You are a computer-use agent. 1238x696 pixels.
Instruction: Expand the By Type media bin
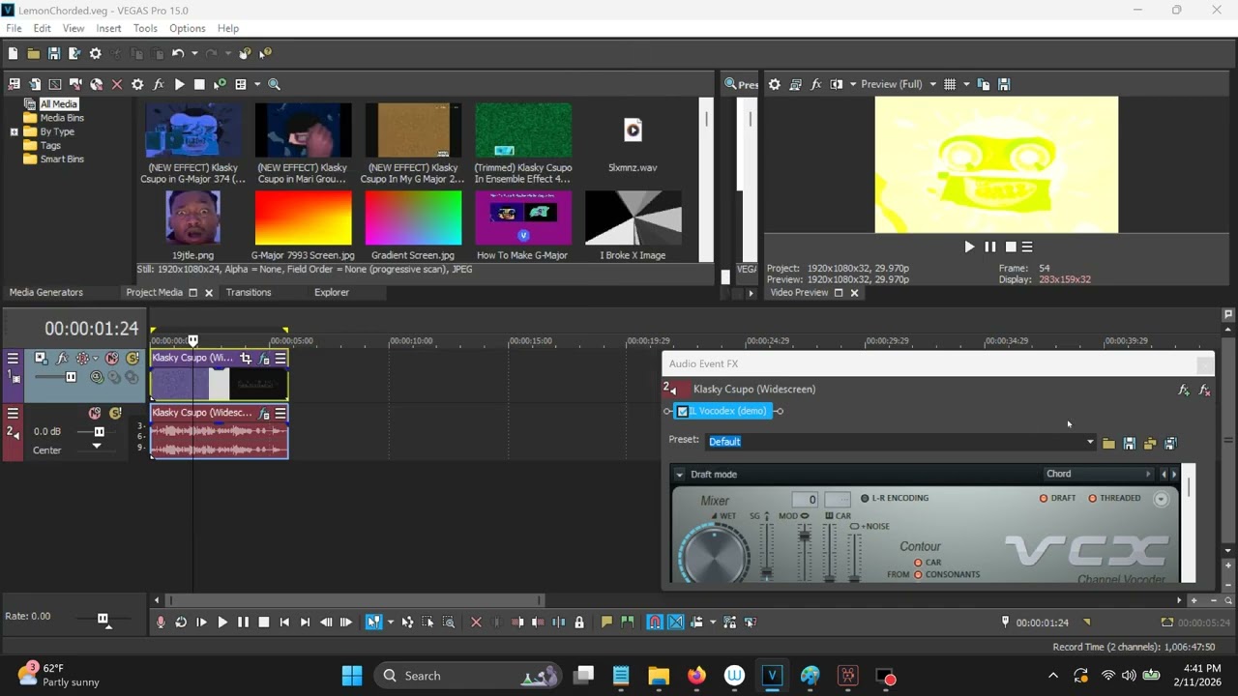(x=14, y=131)
